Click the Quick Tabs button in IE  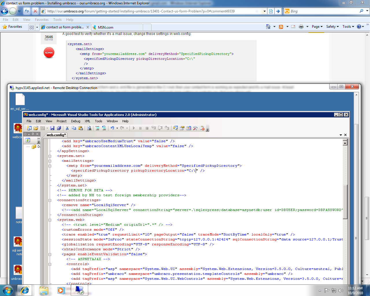tap(32, 27)
